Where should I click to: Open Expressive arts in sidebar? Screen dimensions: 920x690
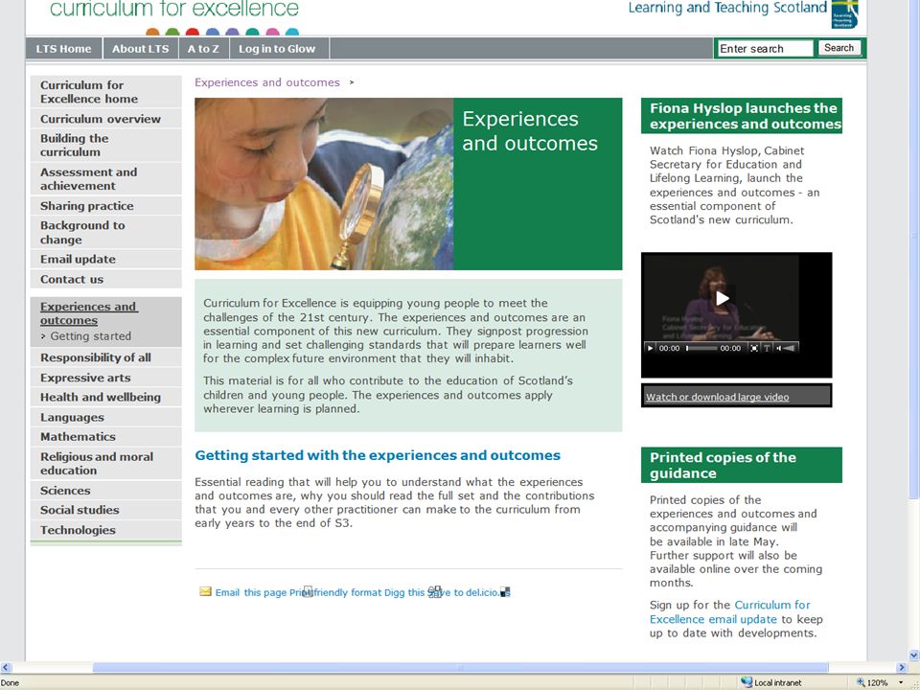click(x=106, y=378)
